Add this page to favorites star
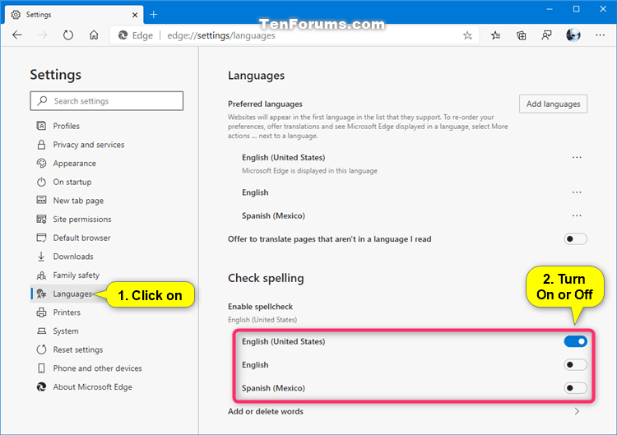This screenshot has width=617, height=435. click(x=467, y=36)
